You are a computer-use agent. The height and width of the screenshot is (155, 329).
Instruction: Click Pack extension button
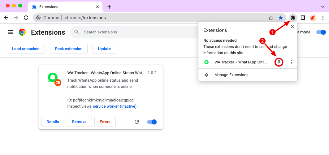(x=69, y=49)
